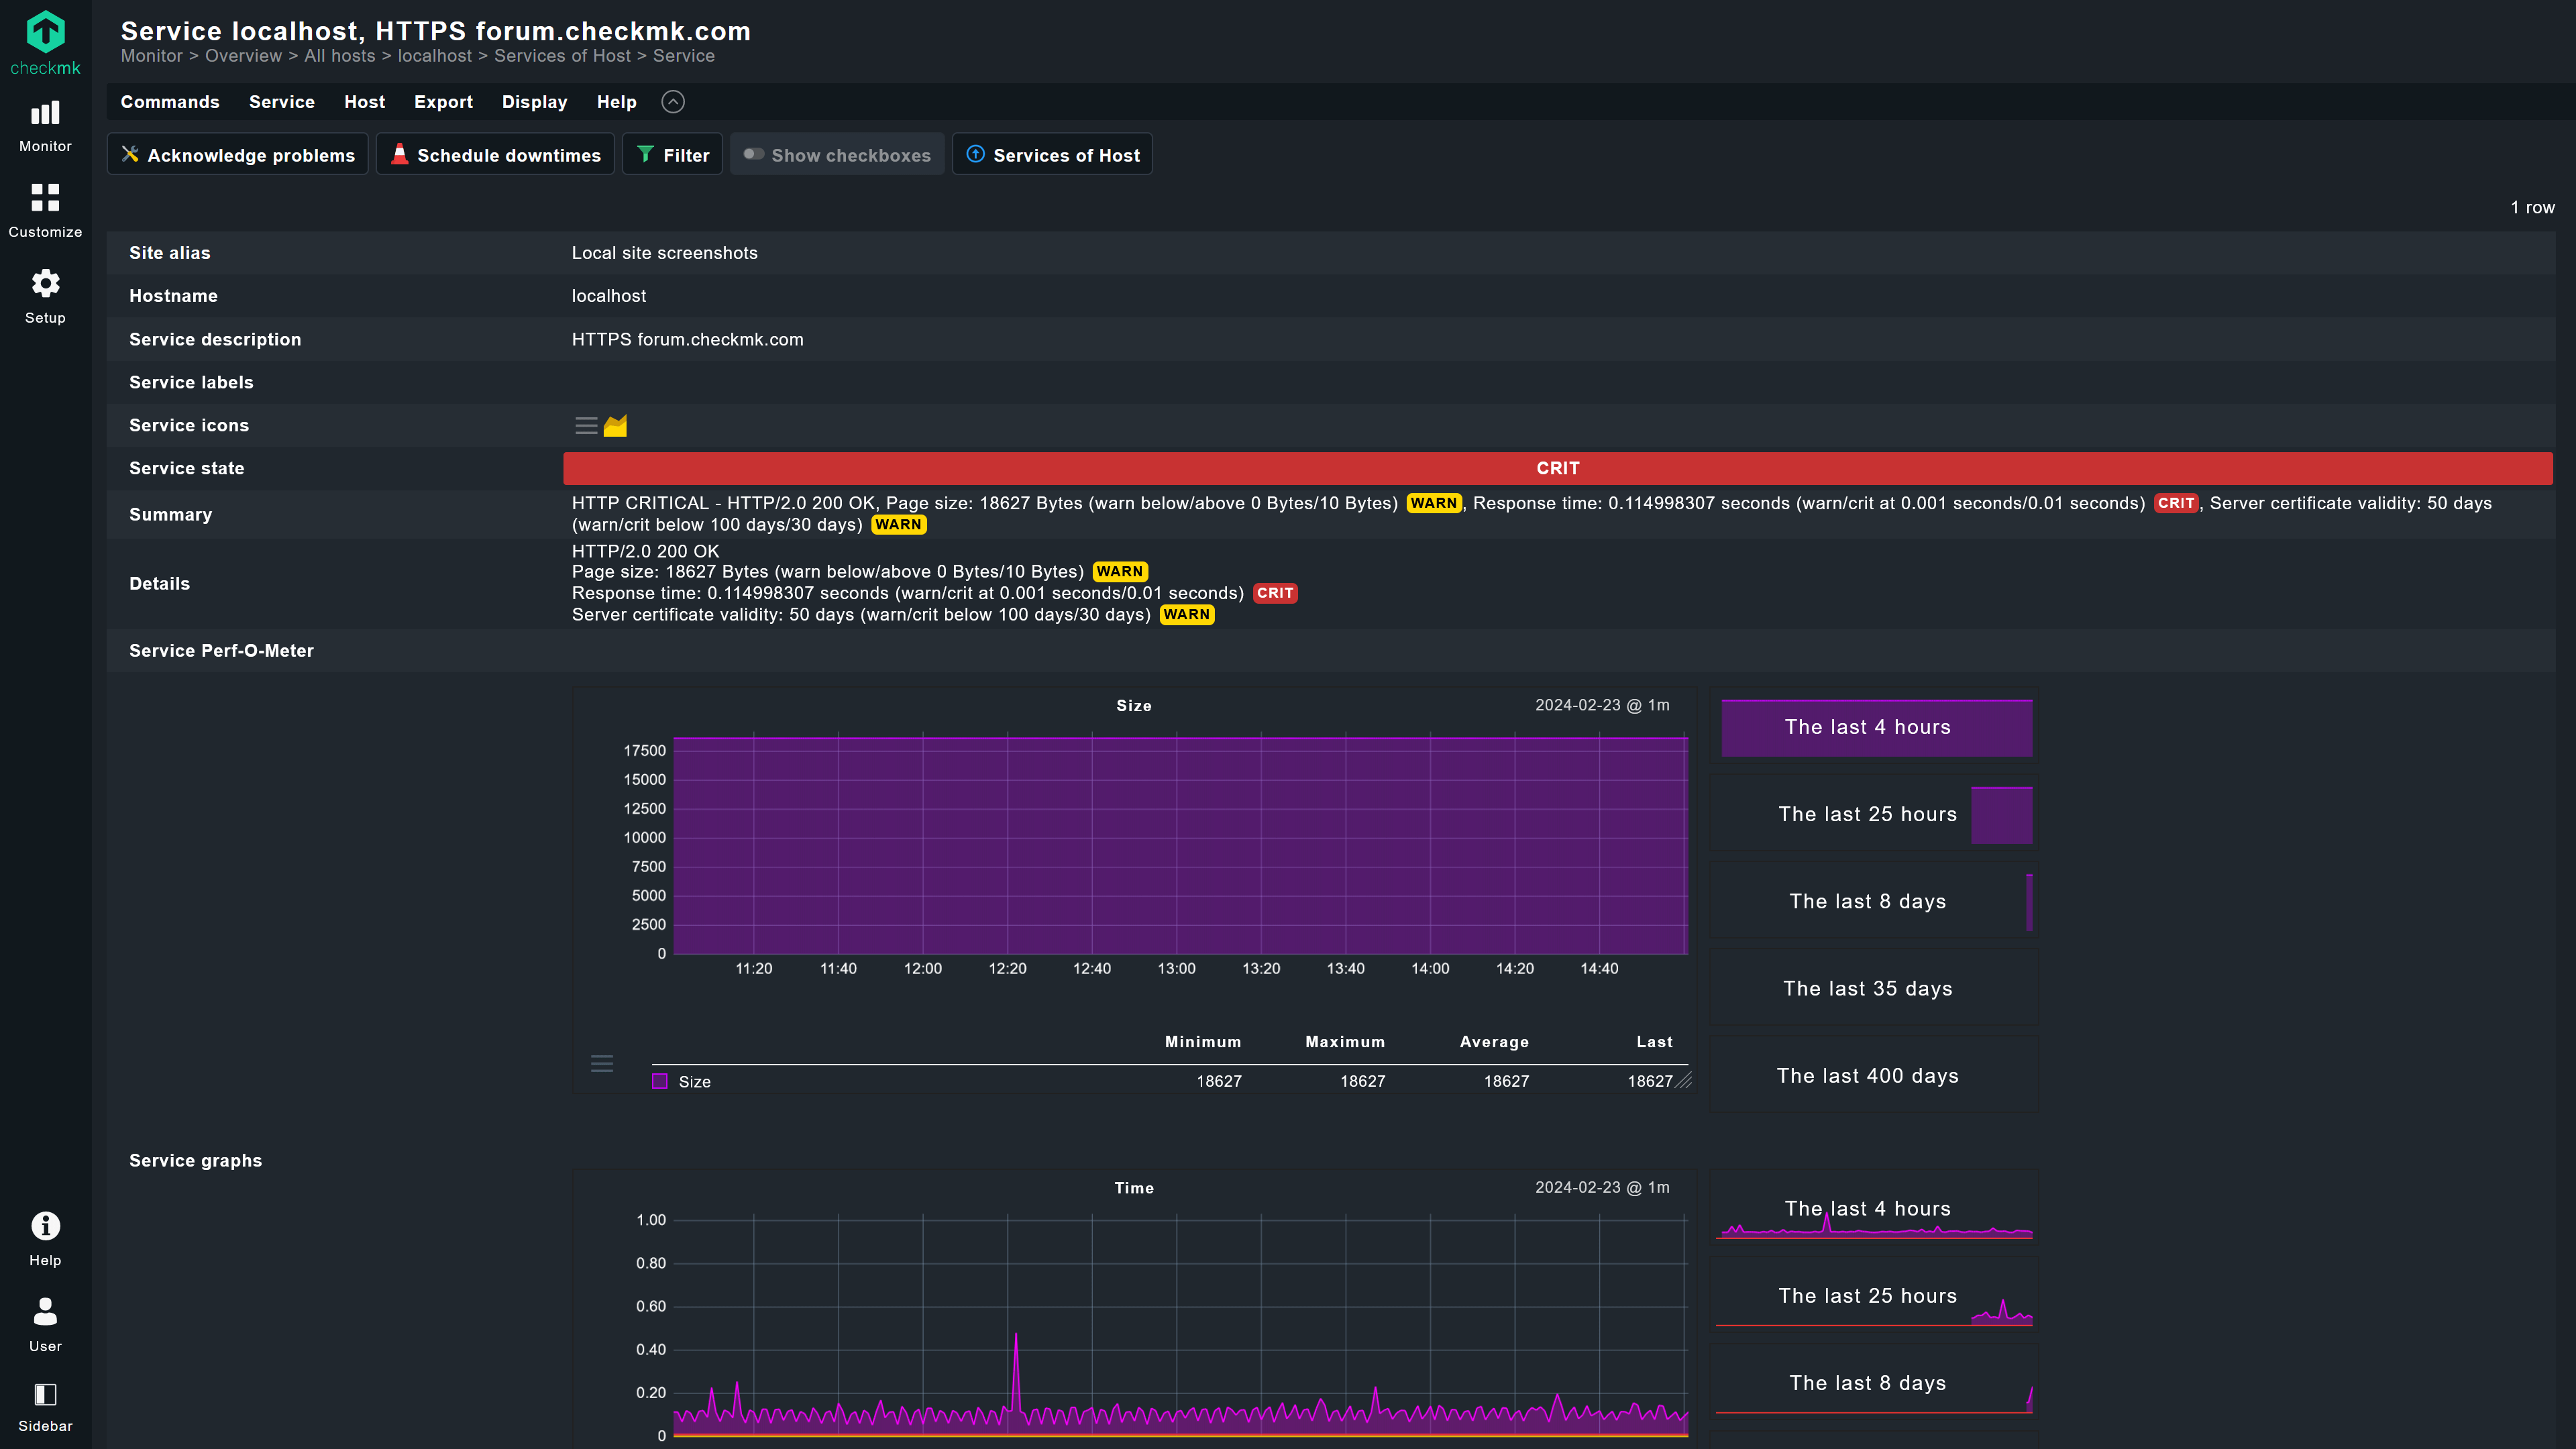Open the Service menu
The image size is (2576, 1449).
[282, 102]
